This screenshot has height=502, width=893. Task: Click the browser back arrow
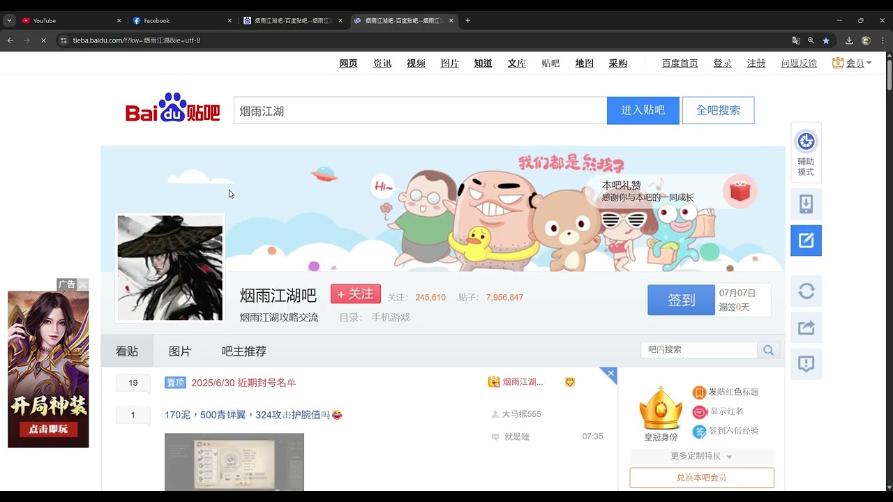point(10,40)
